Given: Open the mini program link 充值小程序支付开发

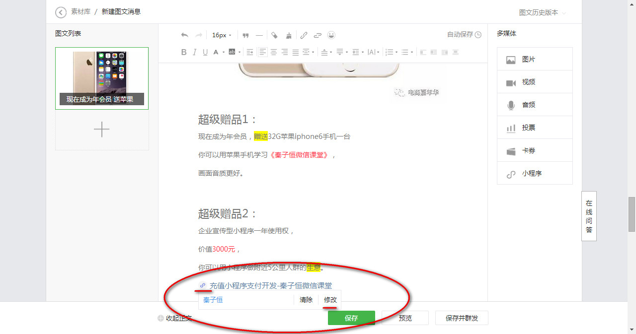Looking at the screenshot, I should tap(270, 285).
